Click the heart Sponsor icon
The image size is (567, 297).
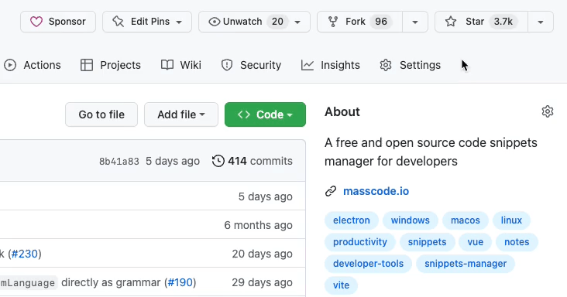(x=36, y=22)
